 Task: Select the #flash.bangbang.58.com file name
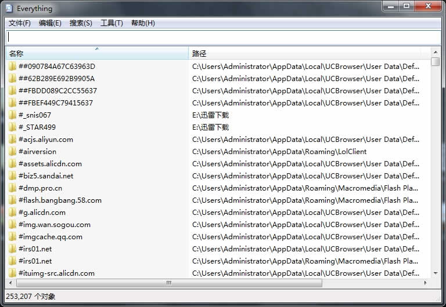[60, 200]
